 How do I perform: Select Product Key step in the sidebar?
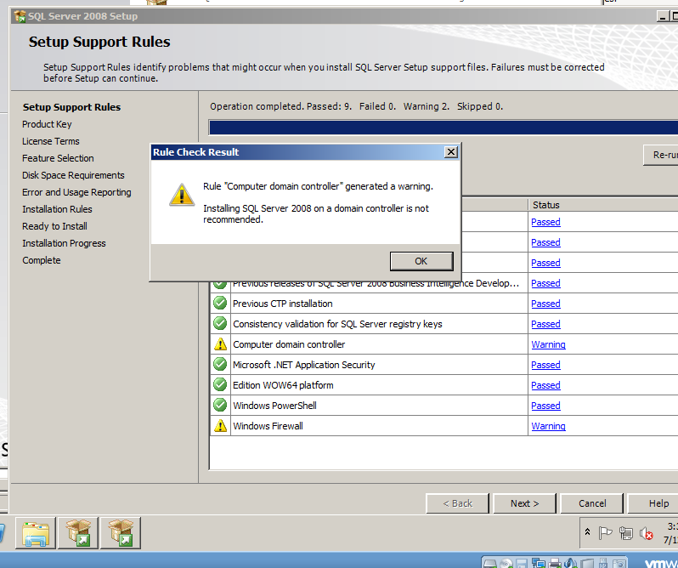coord(47,124)
